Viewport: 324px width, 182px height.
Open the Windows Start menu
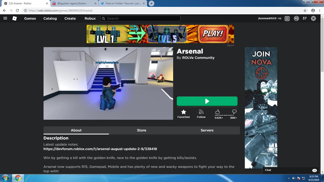[x=5, y=178]
